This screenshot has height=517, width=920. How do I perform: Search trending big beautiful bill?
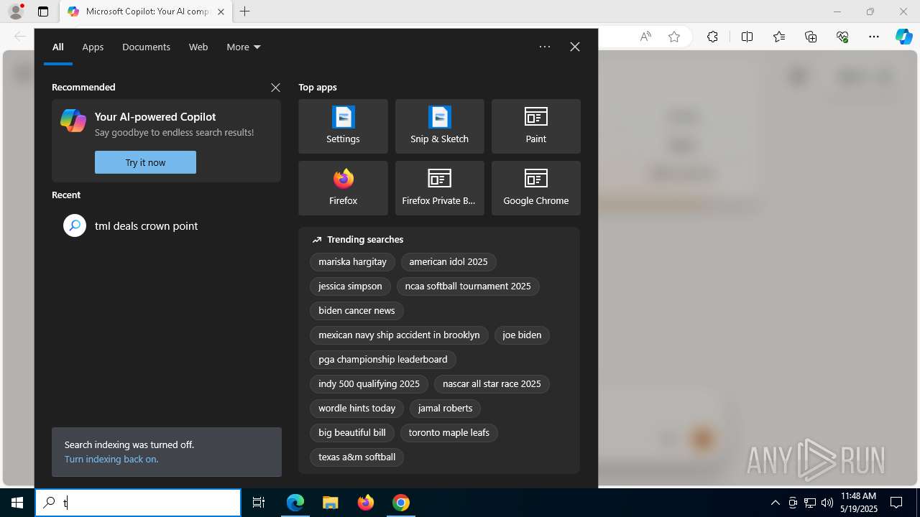[x=352, y=433]
